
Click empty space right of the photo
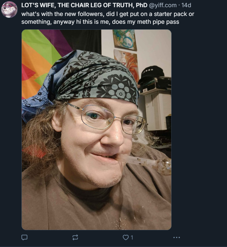click(199, 129)
